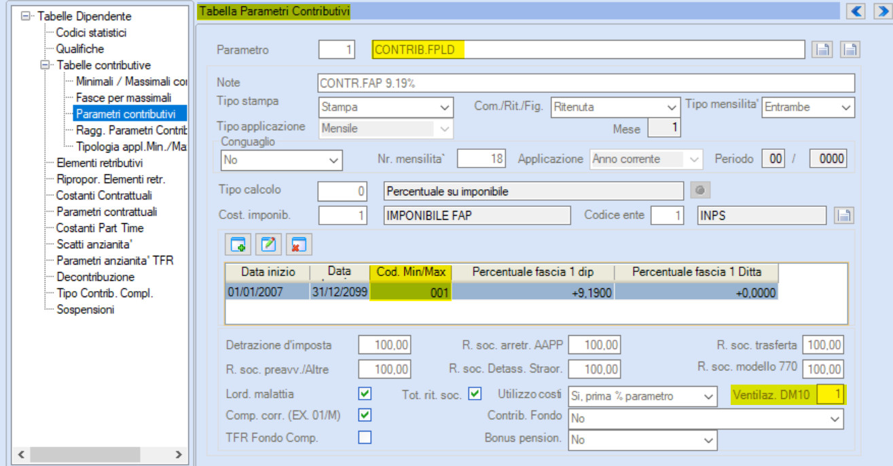
Task: Go to next record with the right arrow
Action: (882, 11)
